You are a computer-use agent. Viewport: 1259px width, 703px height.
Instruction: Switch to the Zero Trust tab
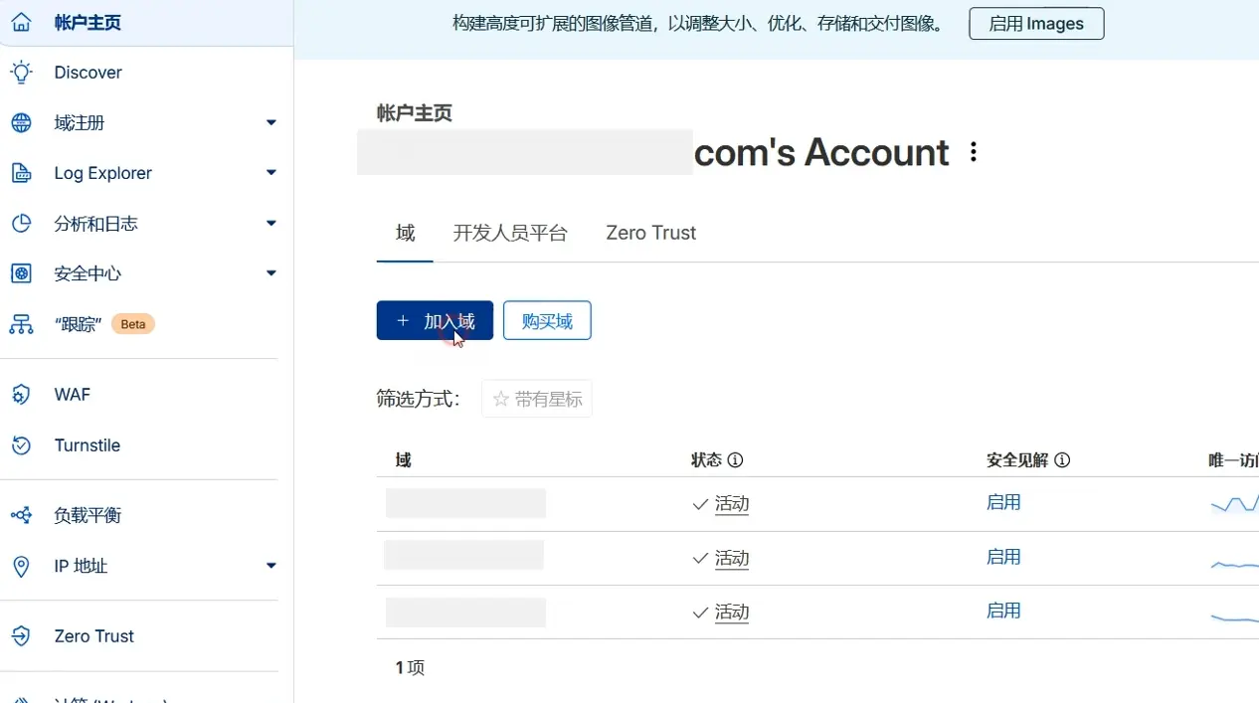651,233
